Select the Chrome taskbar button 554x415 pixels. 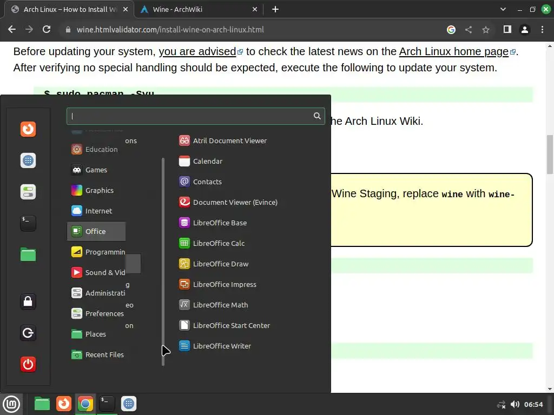click(x=85, y=404)
